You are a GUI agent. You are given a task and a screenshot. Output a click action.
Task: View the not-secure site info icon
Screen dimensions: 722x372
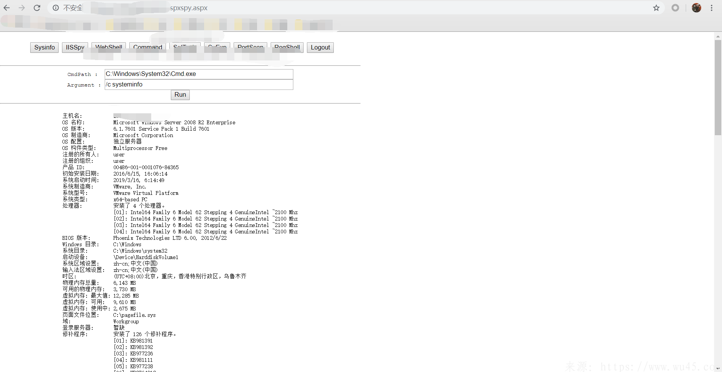56,8
